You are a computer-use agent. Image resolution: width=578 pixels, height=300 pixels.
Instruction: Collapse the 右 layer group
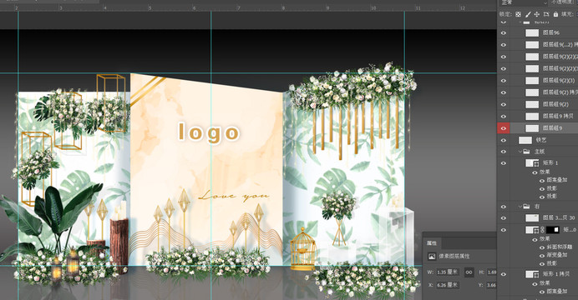click(x=520, y=207)
